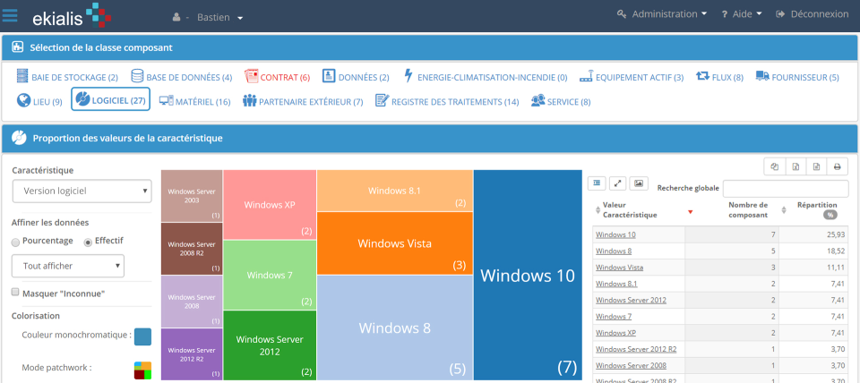This screenshot has height=383, width=860.
Task: Open the Tout afficher dropdown
Action: 68,266
